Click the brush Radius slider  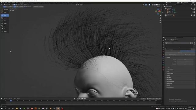point(8,7)
